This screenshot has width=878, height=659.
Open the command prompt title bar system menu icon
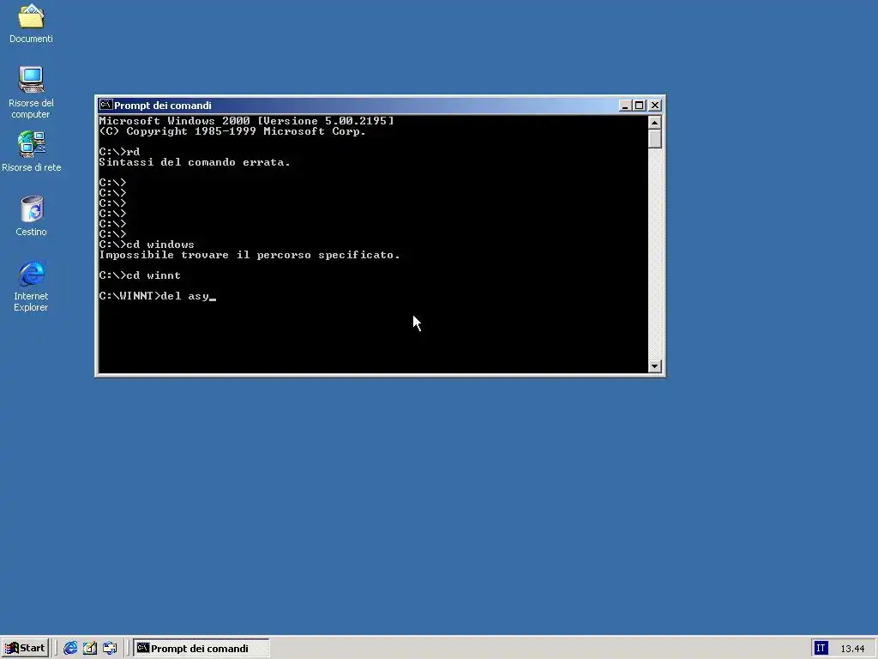click(105, 105)
